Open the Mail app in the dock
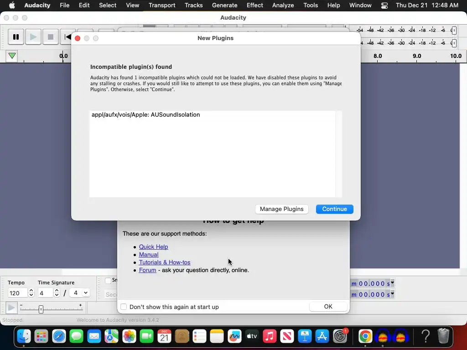Viewport: 467px width, 350px height. click(94, 337)
